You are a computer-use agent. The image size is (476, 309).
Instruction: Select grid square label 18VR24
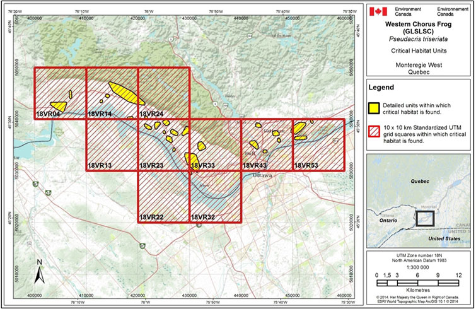[151, 114]
